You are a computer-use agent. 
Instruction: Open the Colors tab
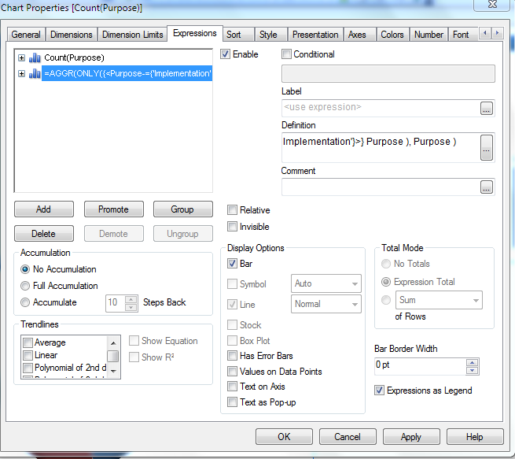tap(392, 35)
